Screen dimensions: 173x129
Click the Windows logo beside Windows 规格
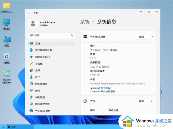point(85,37)
